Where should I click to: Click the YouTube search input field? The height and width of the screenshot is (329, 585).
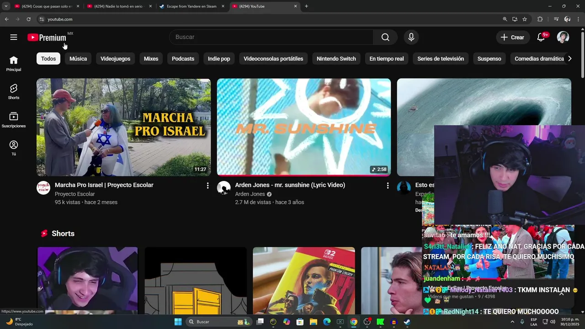[x=271, y=37]
